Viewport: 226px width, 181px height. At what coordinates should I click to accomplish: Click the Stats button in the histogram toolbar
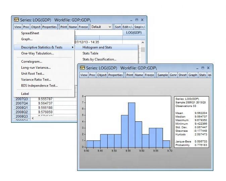202,75
